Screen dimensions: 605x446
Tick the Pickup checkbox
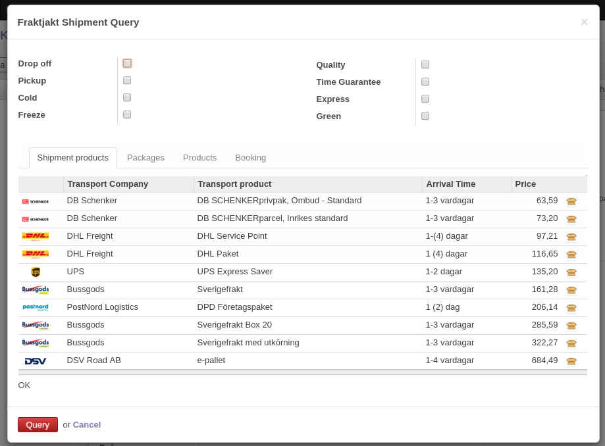point(127,80)
